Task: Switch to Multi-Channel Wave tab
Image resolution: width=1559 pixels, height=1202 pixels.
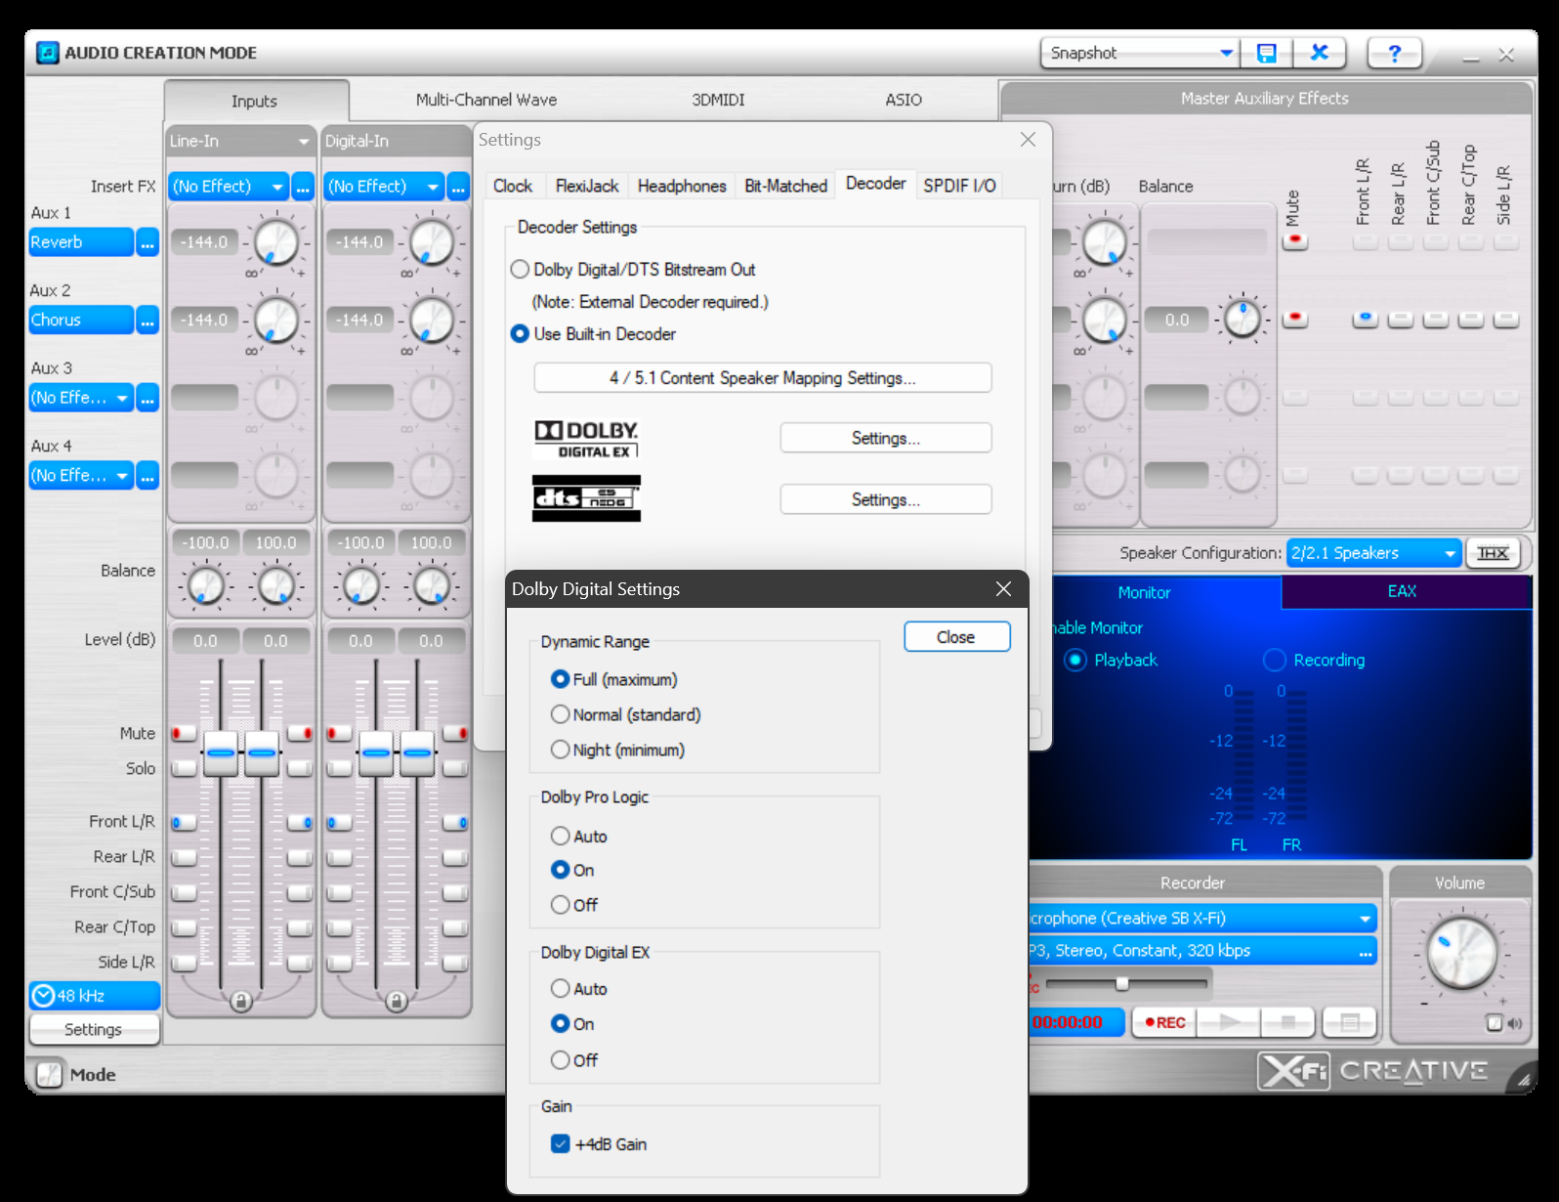Action: (x=486, y=100)
